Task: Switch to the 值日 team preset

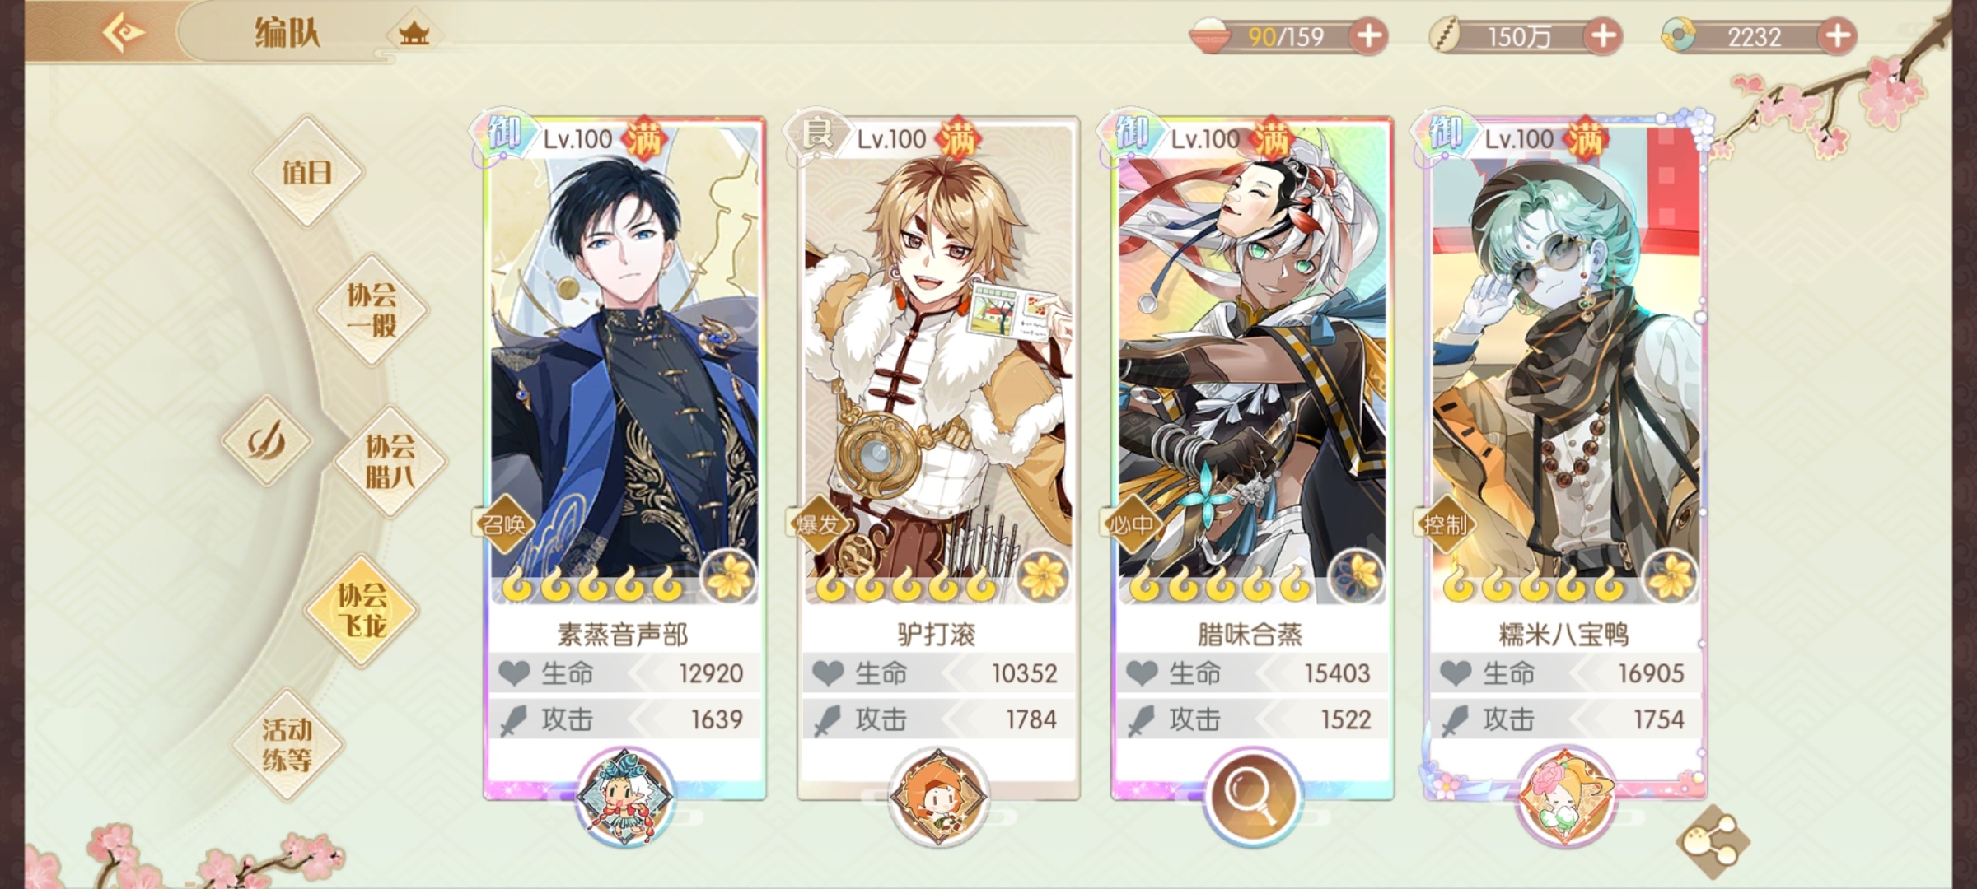Action: coord(307,172)
